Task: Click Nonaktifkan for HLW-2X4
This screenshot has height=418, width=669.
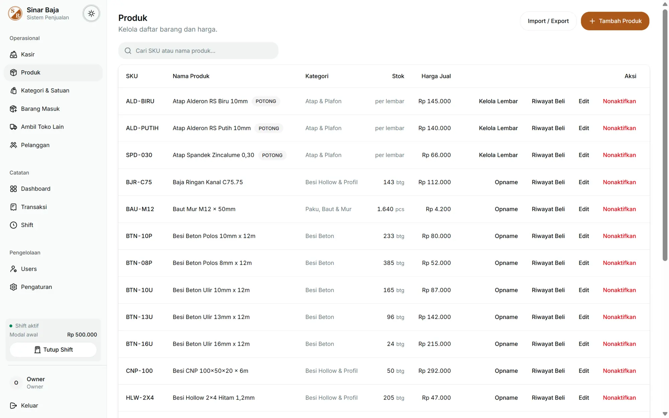Action: pyautogui.click(x=619, y=398)
